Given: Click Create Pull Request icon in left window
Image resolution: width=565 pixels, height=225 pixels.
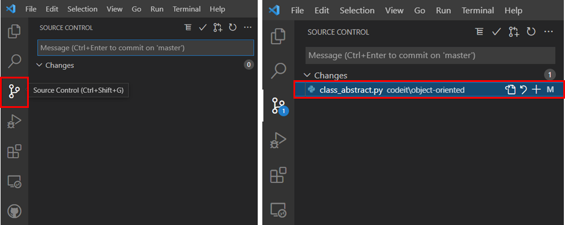Looking at the screenshot, I should coord(218,28).
